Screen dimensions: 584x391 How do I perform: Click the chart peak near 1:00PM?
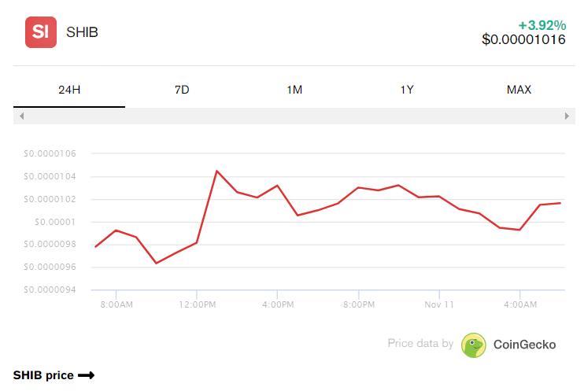pos(216,171)
